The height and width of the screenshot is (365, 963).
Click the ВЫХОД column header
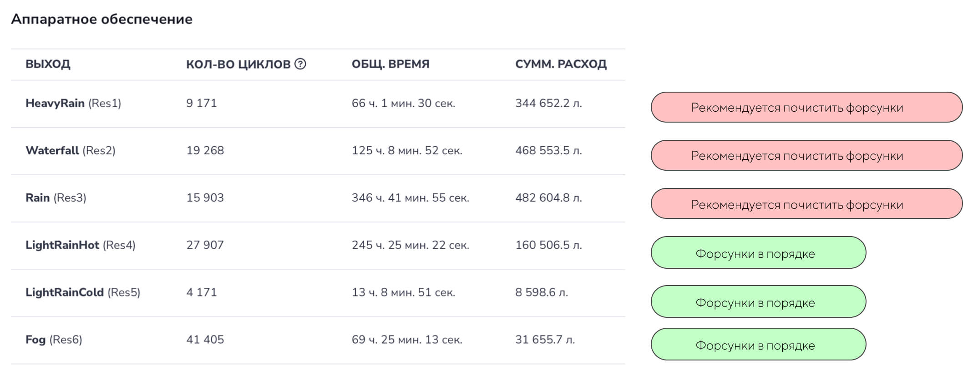tap(48, 64)
